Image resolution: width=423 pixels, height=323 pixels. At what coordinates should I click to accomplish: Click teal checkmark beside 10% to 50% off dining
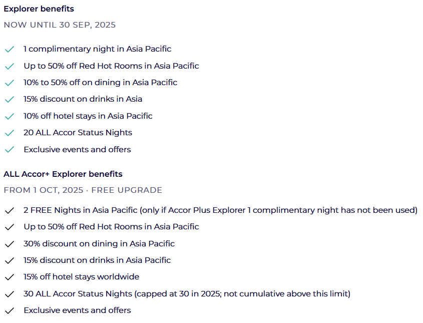click(10, 83)
